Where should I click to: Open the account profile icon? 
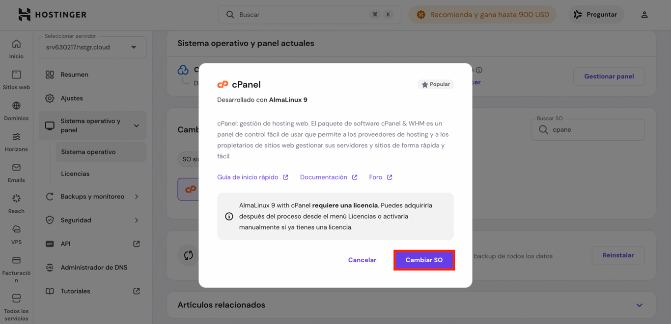[644, 14]
